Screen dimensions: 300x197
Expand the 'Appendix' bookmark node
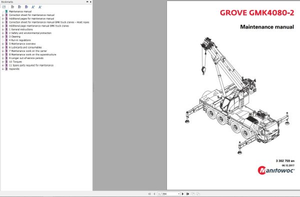3,69
